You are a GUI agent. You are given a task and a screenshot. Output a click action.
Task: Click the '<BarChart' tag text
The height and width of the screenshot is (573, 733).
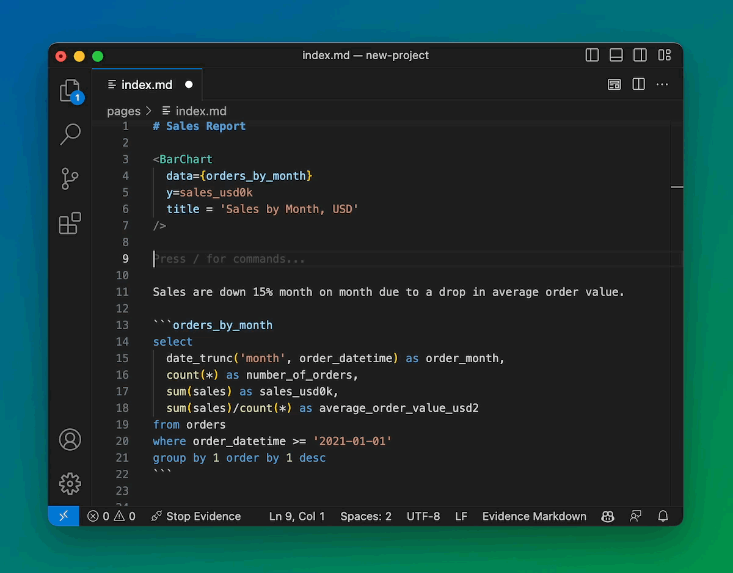tap(183, 159)
